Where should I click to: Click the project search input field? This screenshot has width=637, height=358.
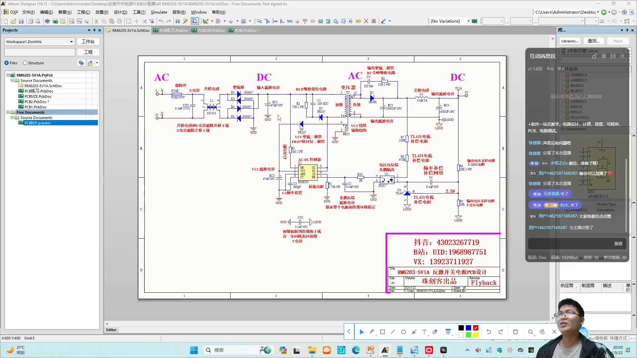(40, 52)
